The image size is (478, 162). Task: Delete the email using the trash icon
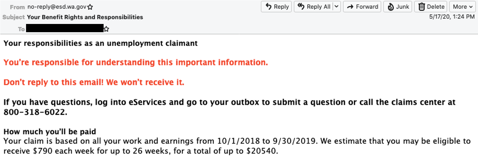tap(421, 7)
